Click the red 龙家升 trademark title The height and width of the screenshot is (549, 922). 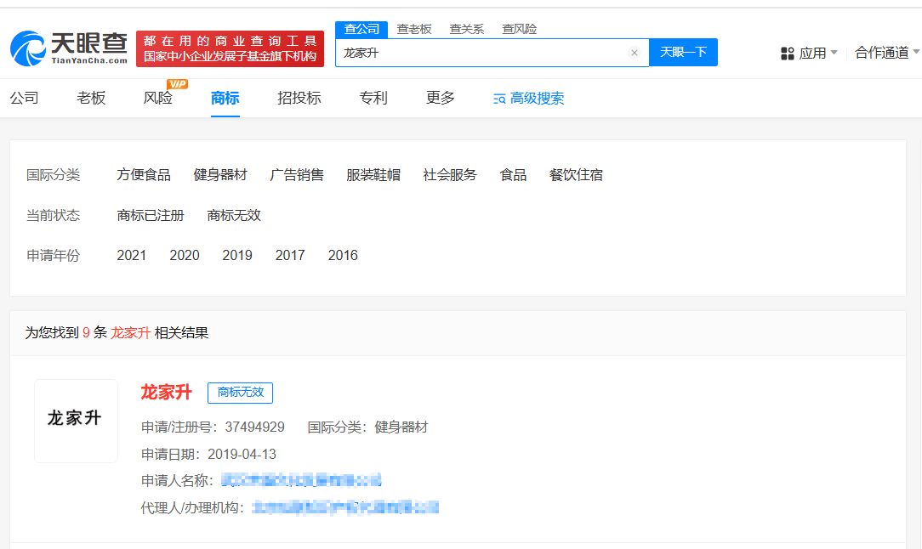(x=167, y=392)
